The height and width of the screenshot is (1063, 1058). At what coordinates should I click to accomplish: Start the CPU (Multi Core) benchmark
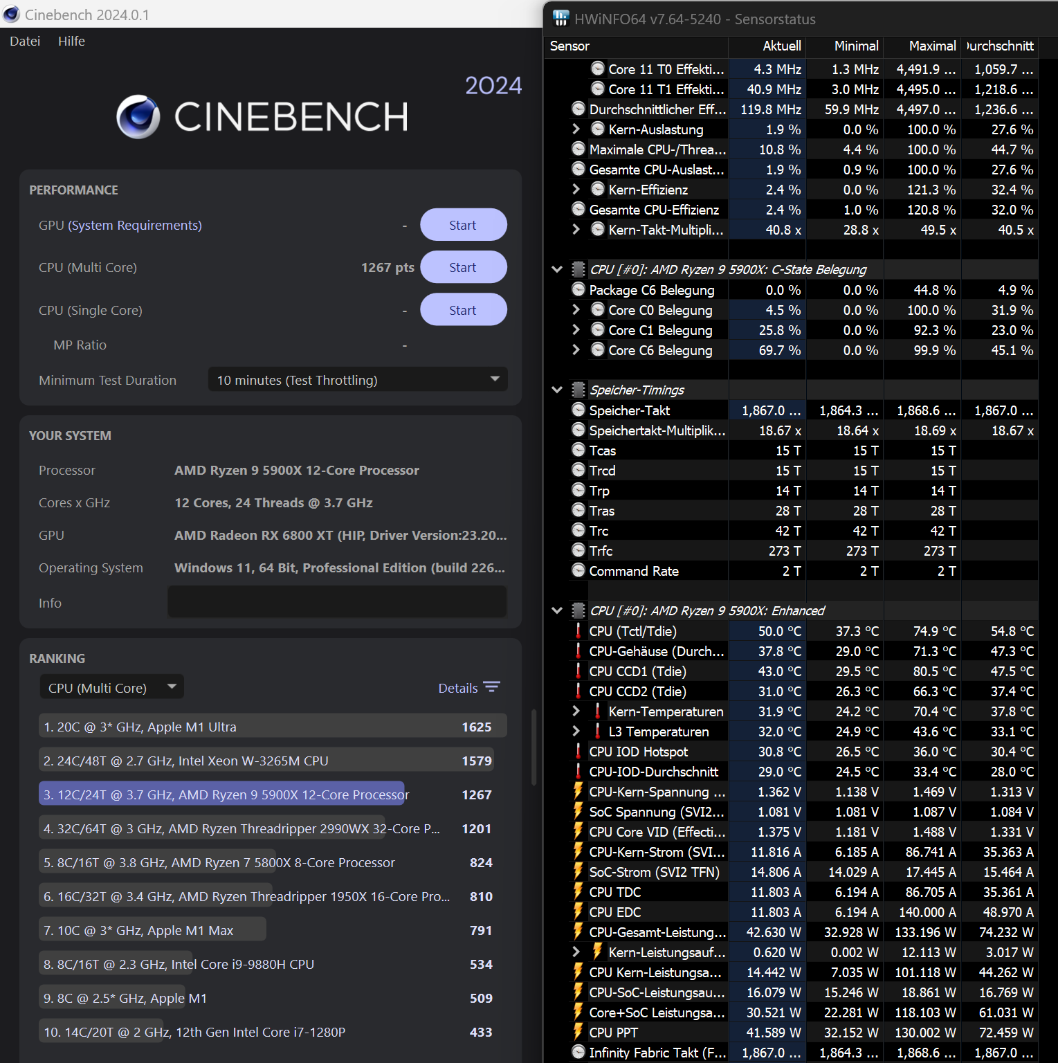point(464,267)
